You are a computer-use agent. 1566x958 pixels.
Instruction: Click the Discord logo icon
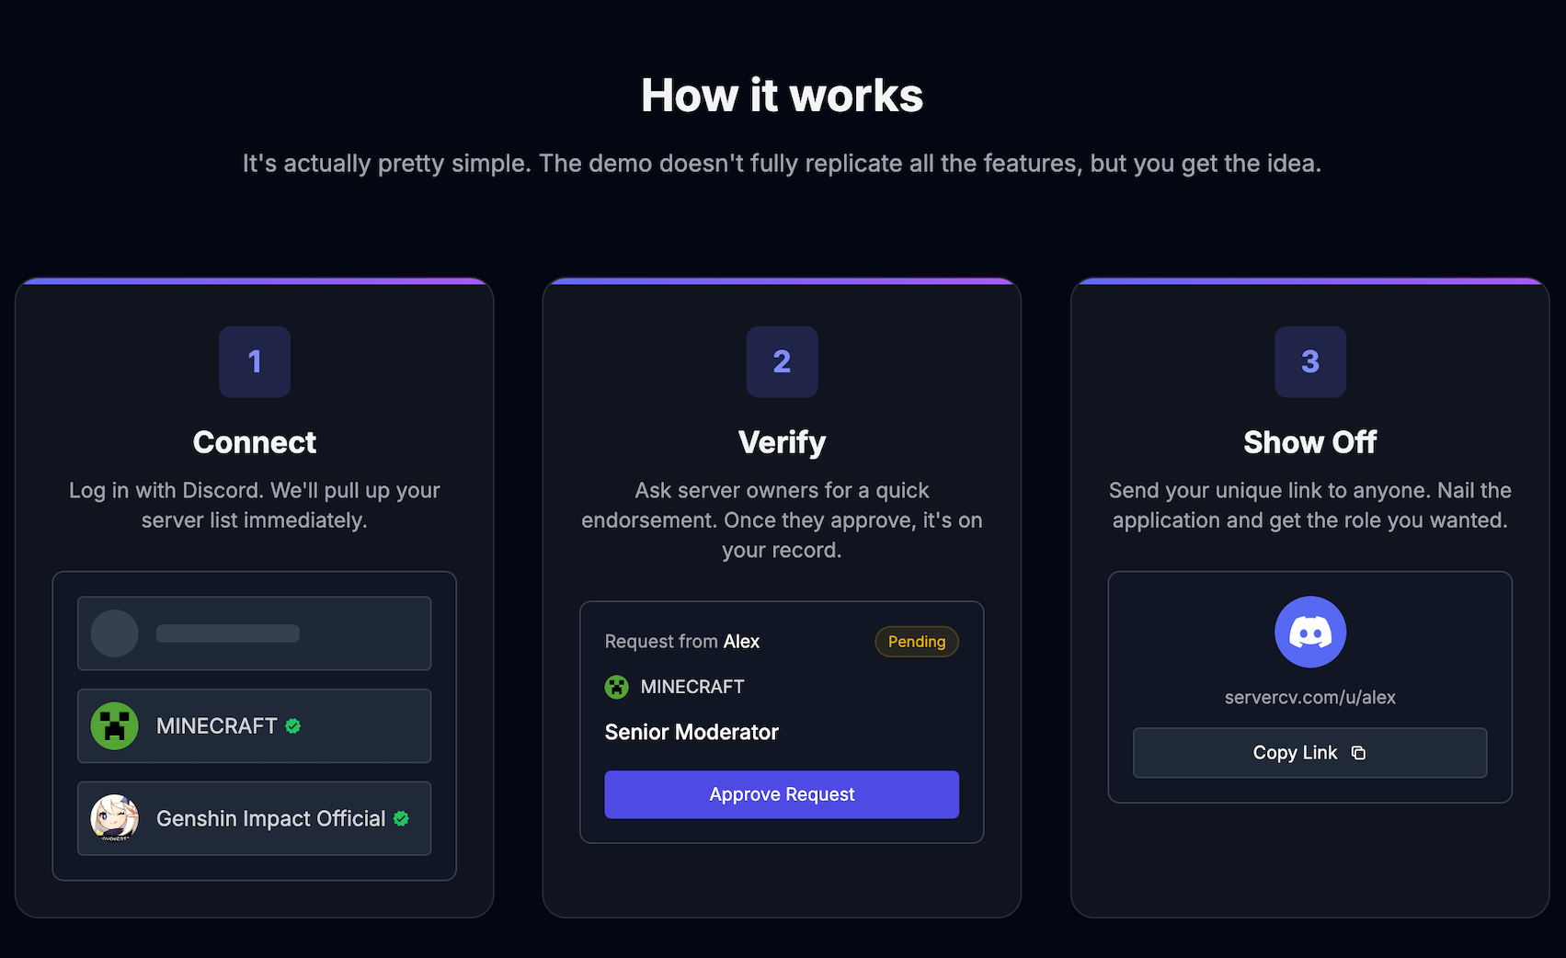pyautogui.click(x=1309, y=633)
